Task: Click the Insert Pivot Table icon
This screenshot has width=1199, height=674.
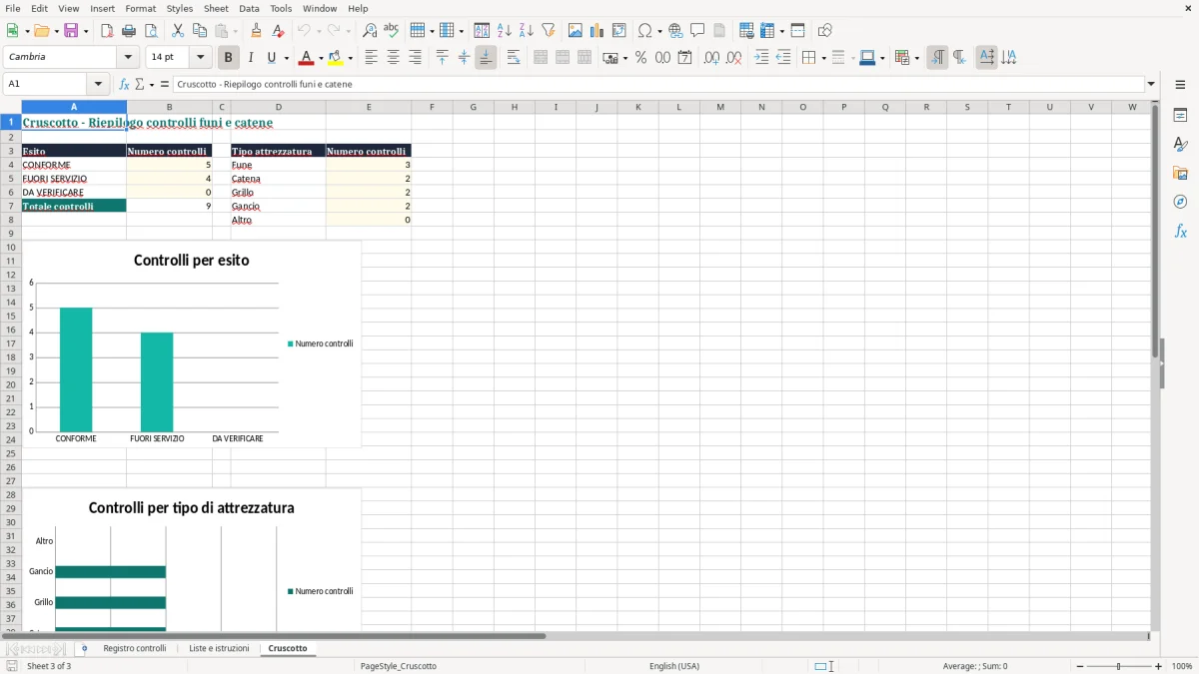Action: (x=619, y=31)
